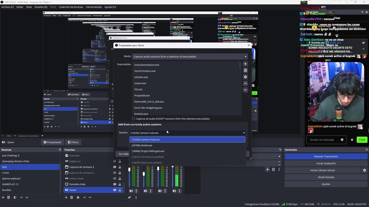Open scene filters icon in Escenas toolbar

pos(15,198)
